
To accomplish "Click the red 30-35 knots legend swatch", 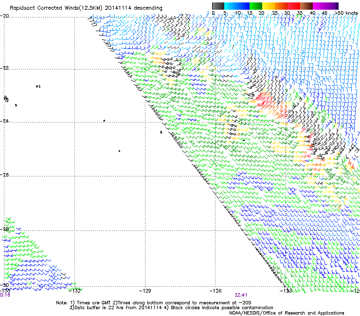I will point(294,6).
